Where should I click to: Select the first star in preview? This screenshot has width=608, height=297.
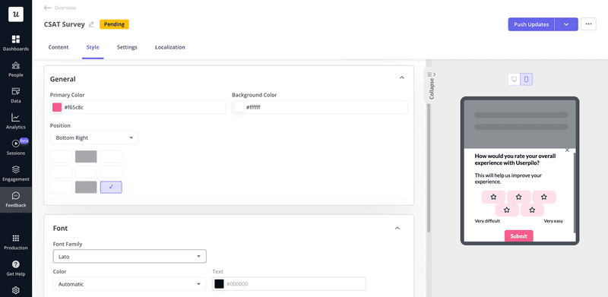coord(493,197)
